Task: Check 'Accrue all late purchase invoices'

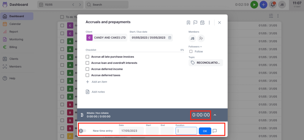Action: (88, 57)
